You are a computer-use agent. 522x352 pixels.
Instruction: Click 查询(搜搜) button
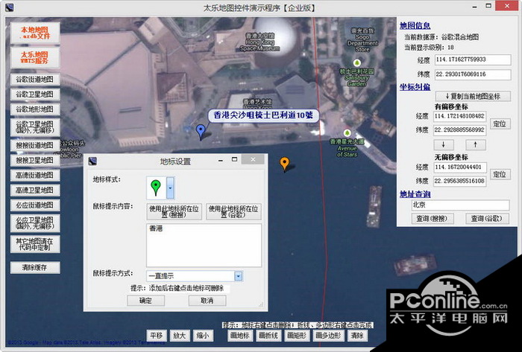[x=432, y=219]
